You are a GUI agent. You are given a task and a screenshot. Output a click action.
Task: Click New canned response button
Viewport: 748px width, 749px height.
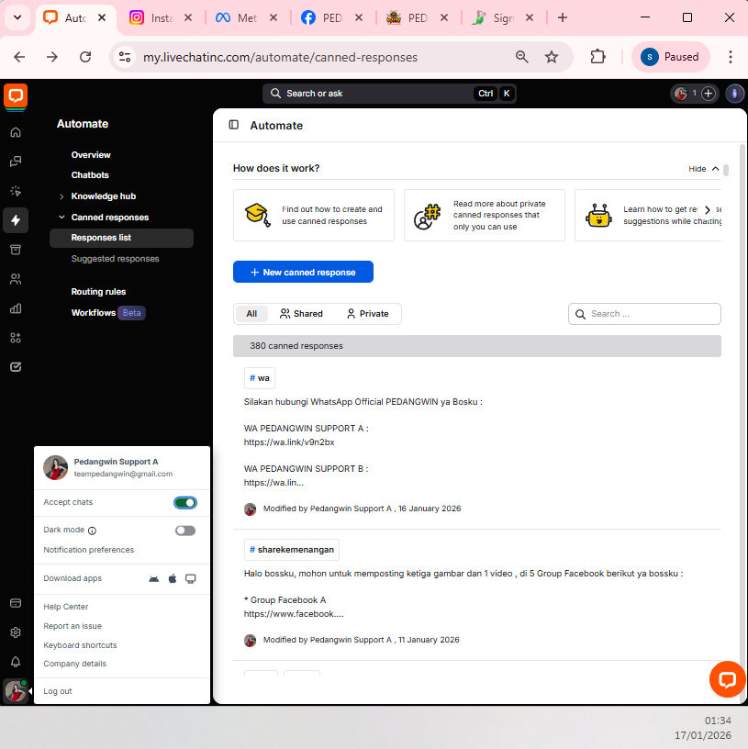coord(303,272)
